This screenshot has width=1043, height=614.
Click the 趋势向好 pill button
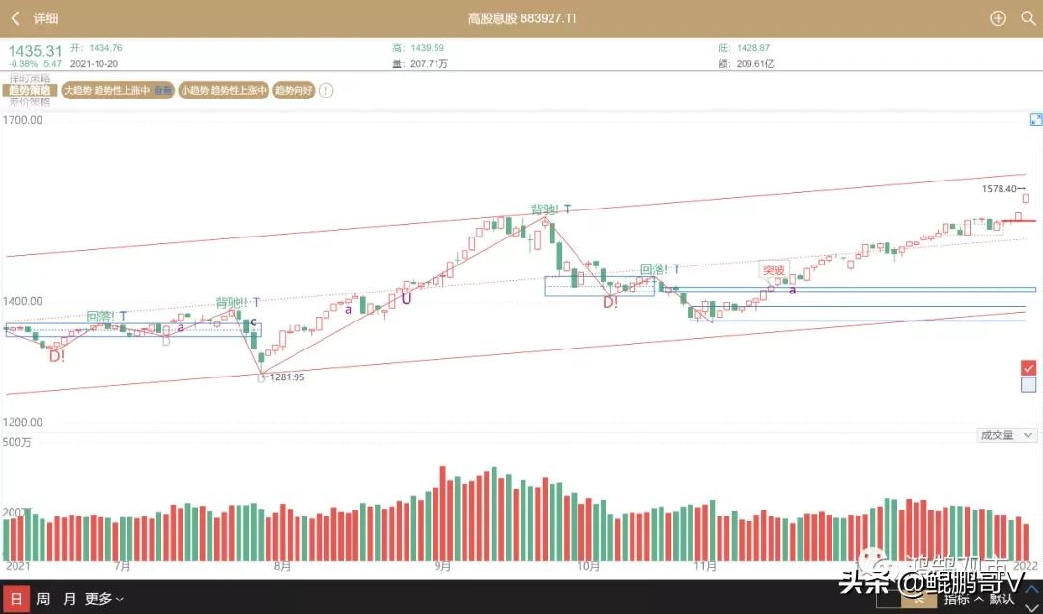(294, 90)
